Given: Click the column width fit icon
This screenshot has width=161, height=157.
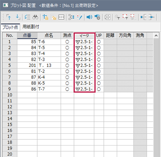Looking at the screenshot, I should click(x=61, y=17).
